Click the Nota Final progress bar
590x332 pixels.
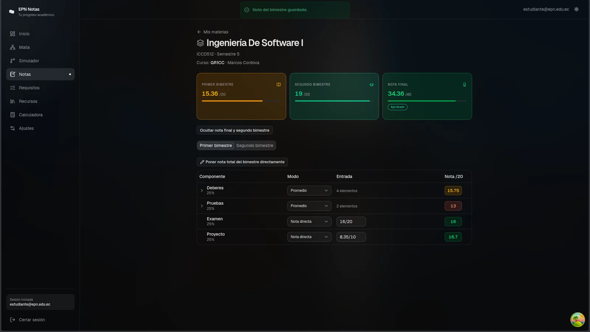(427, 101)
